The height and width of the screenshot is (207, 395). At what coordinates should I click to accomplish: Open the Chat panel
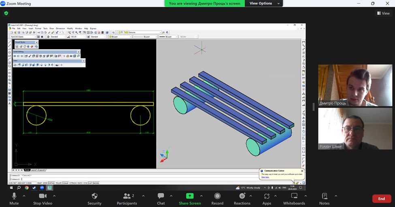pos(161,196)
